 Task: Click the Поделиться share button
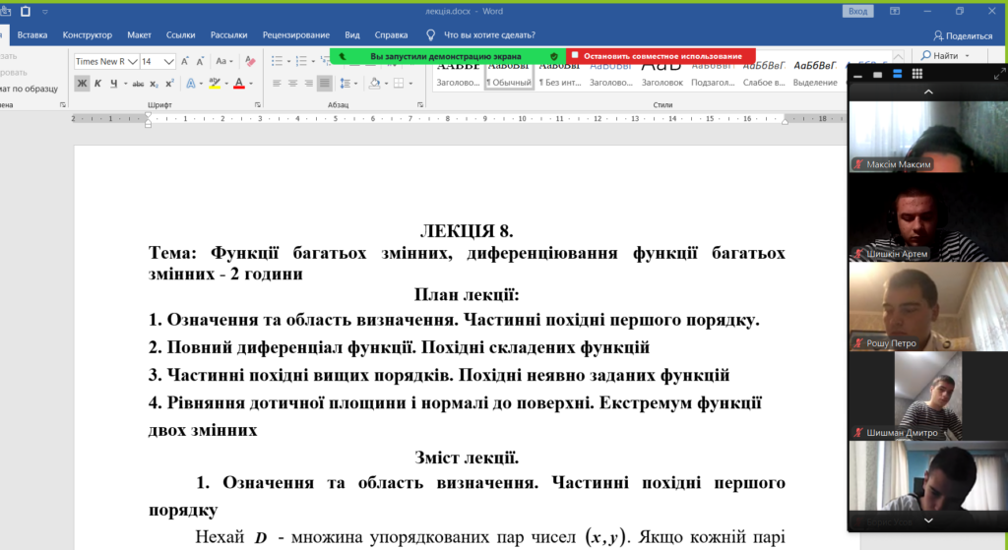963,36
